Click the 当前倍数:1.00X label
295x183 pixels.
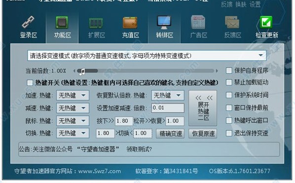point(46,71)
